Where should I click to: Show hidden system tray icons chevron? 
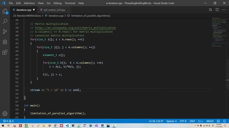[195, 126]
